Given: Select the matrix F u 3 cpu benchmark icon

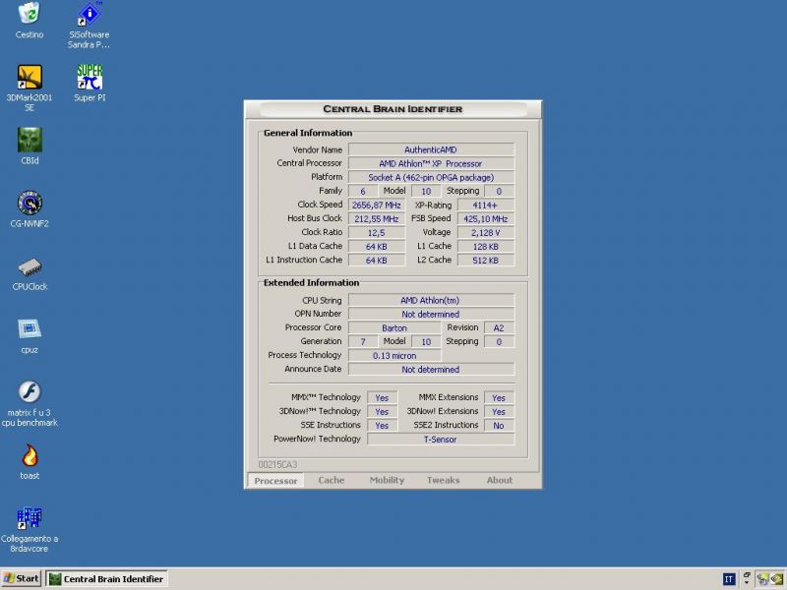Looking at the screenshot, I should 30,404.
